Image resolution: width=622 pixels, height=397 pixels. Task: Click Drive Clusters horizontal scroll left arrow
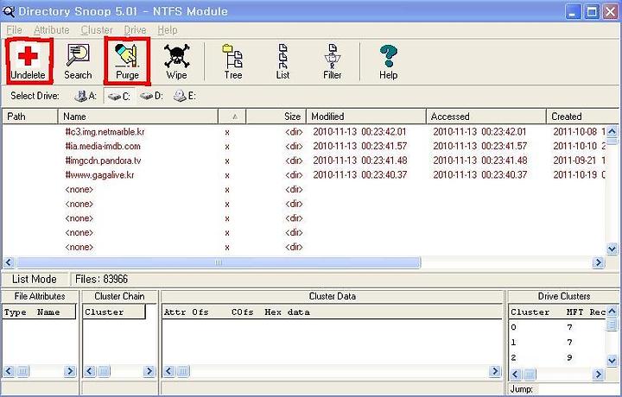click(515, 374)
